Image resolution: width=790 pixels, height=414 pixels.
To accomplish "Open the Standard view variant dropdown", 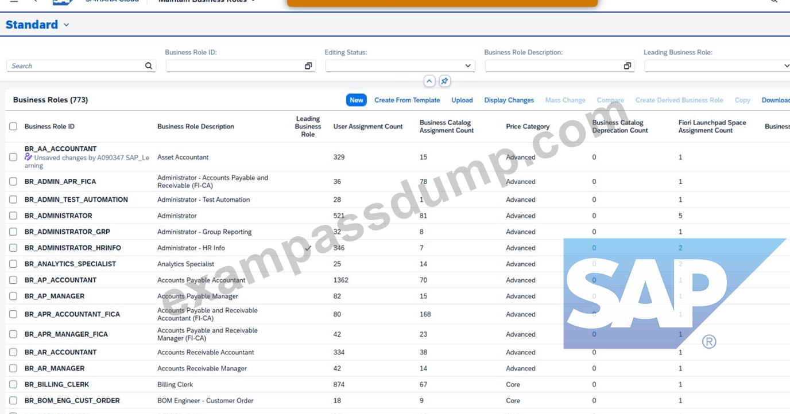I will pos(67,25).
